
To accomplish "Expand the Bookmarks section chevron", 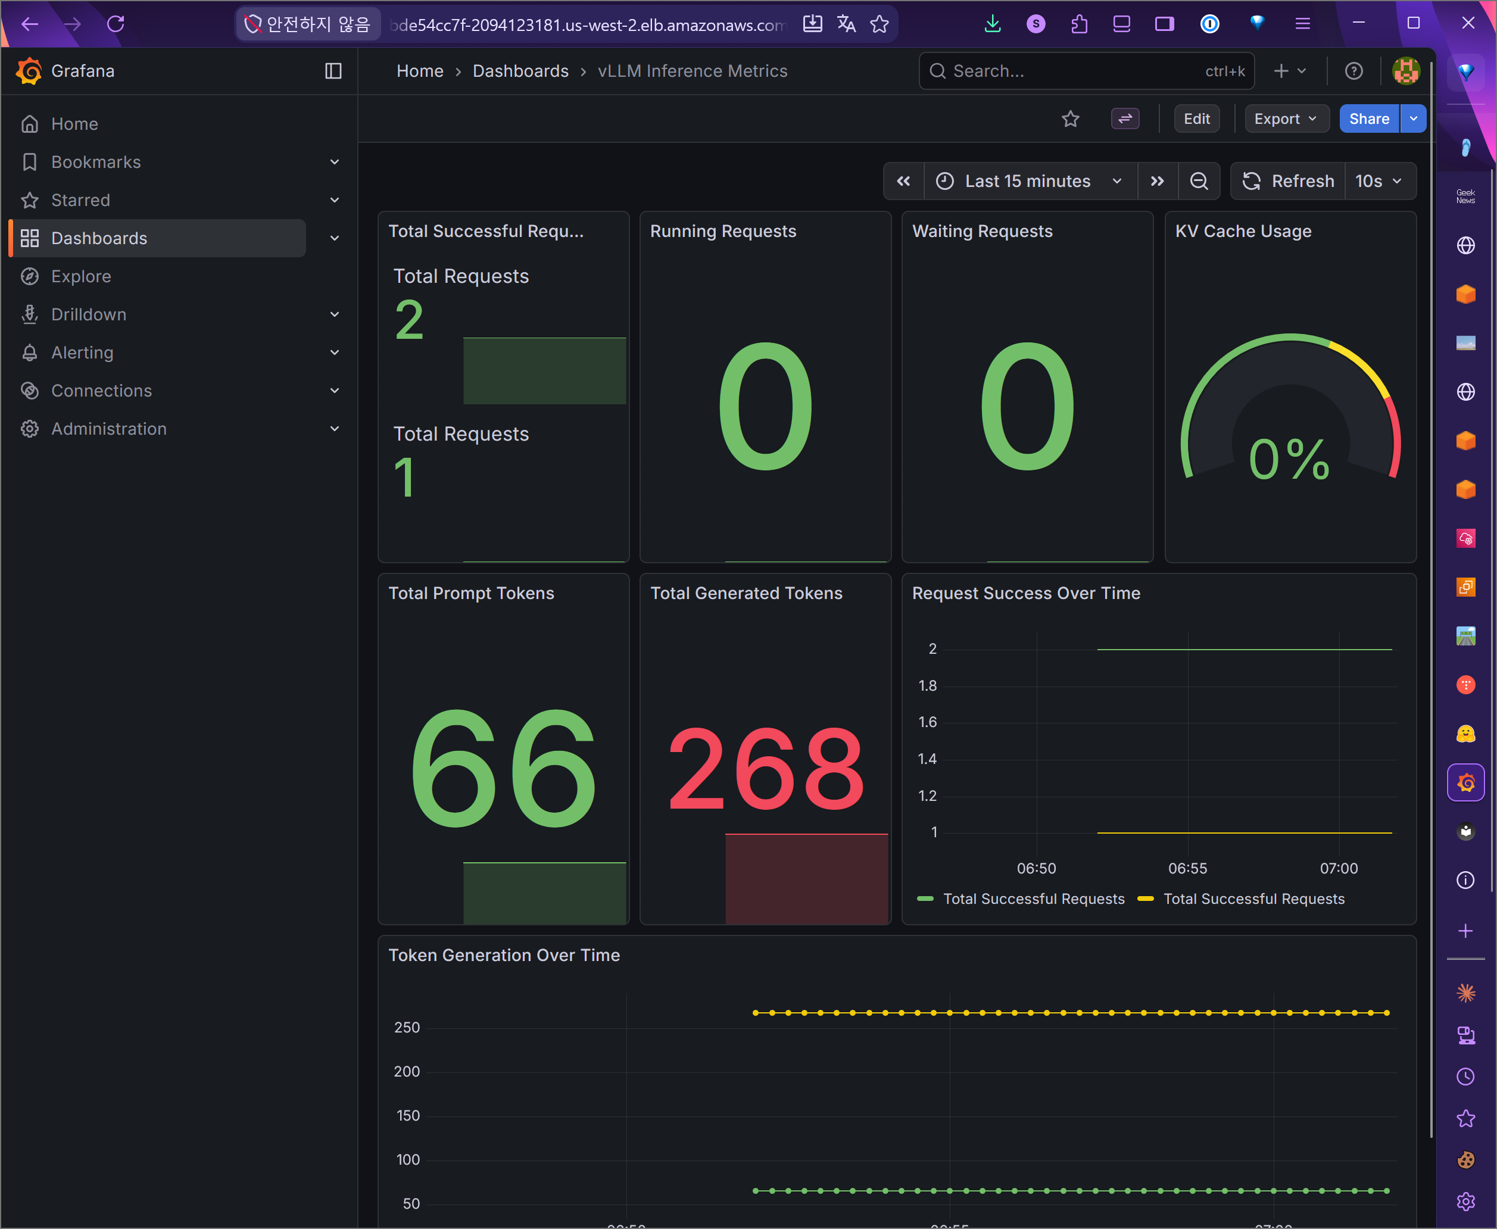I will (335, 162).
